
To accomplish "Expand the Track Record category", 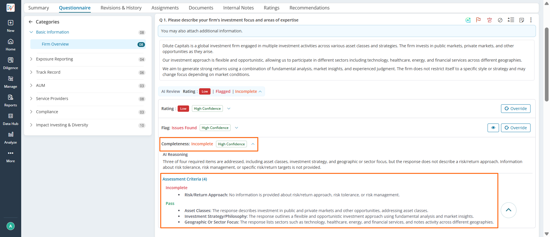I will coord(31,72).
